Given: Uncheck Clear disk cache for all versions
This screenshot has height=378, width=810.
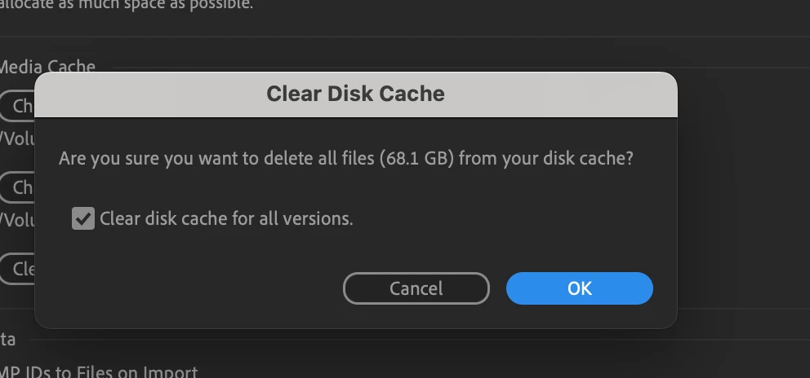Looking at the screenshot, I should (x=83, y=218).
